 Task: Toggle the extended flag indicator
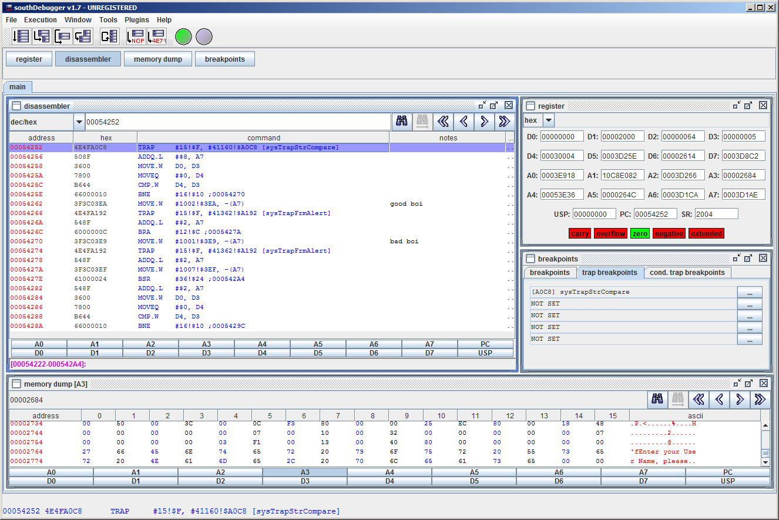pos(706,233)
